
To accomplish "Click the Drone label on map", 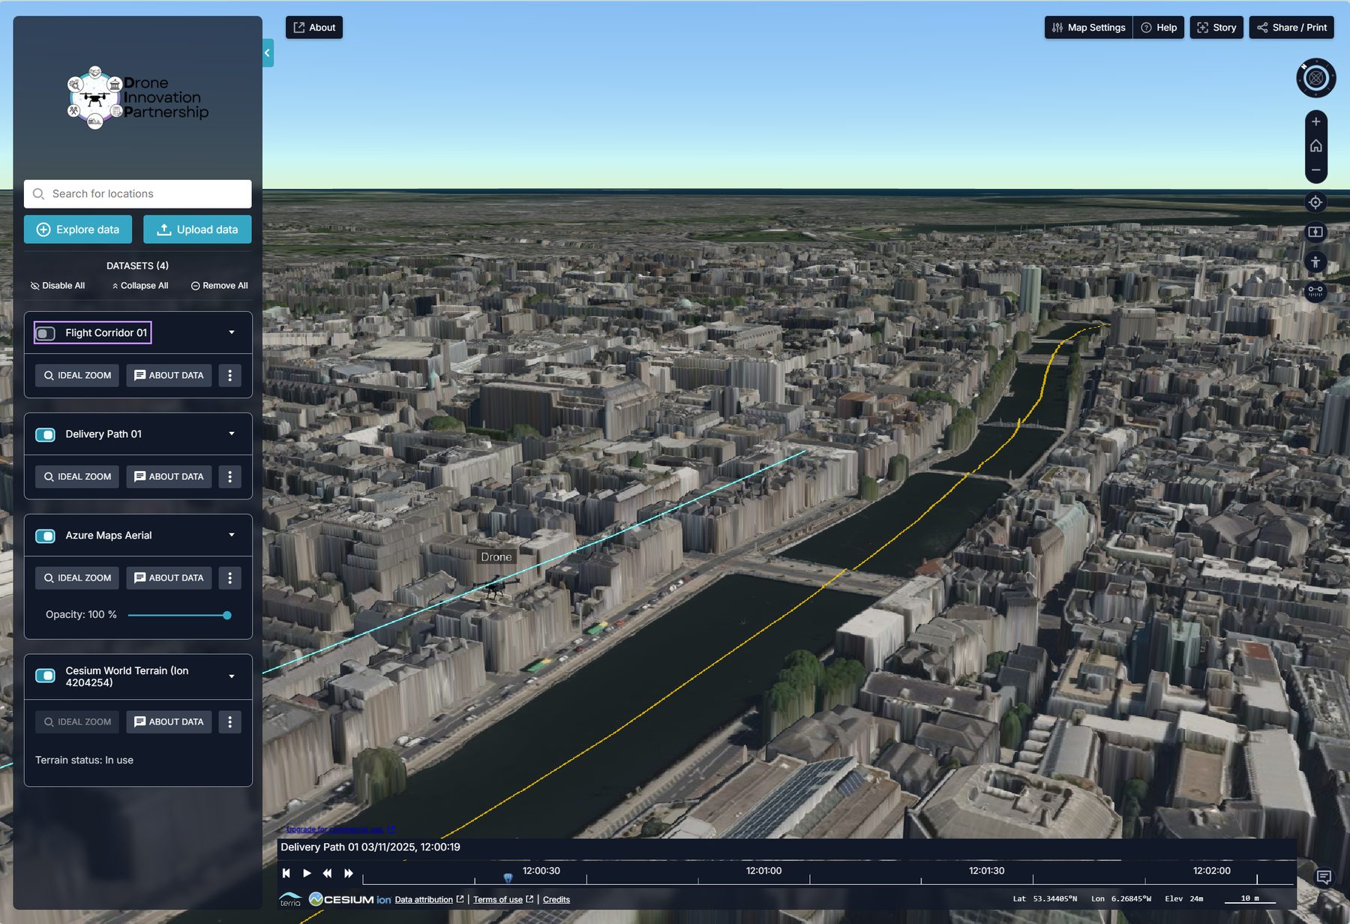I will pyautogui.click(x=496, y=557).
